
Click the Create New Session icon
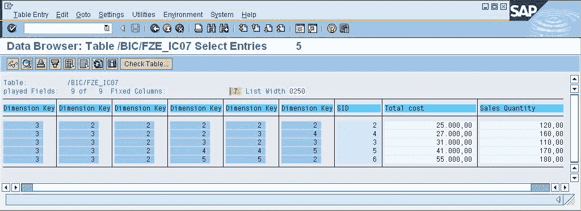pyautogui.click(x=300, y=28)
